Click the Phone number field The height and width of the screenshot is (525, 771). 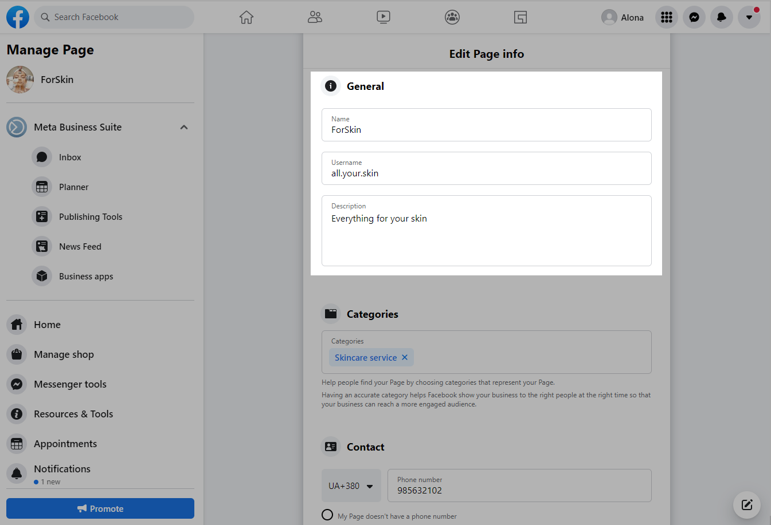(519, 485)
